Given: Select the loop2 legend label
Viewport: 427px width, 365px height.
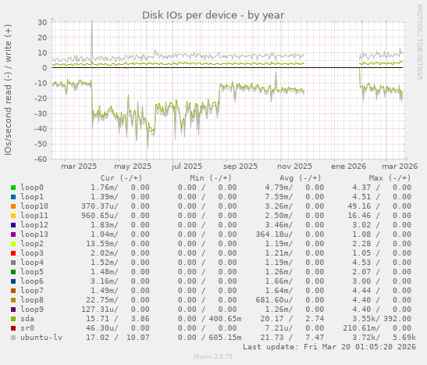Looking at the screenshot, I should pyautogui.click(x=32, y=244).
